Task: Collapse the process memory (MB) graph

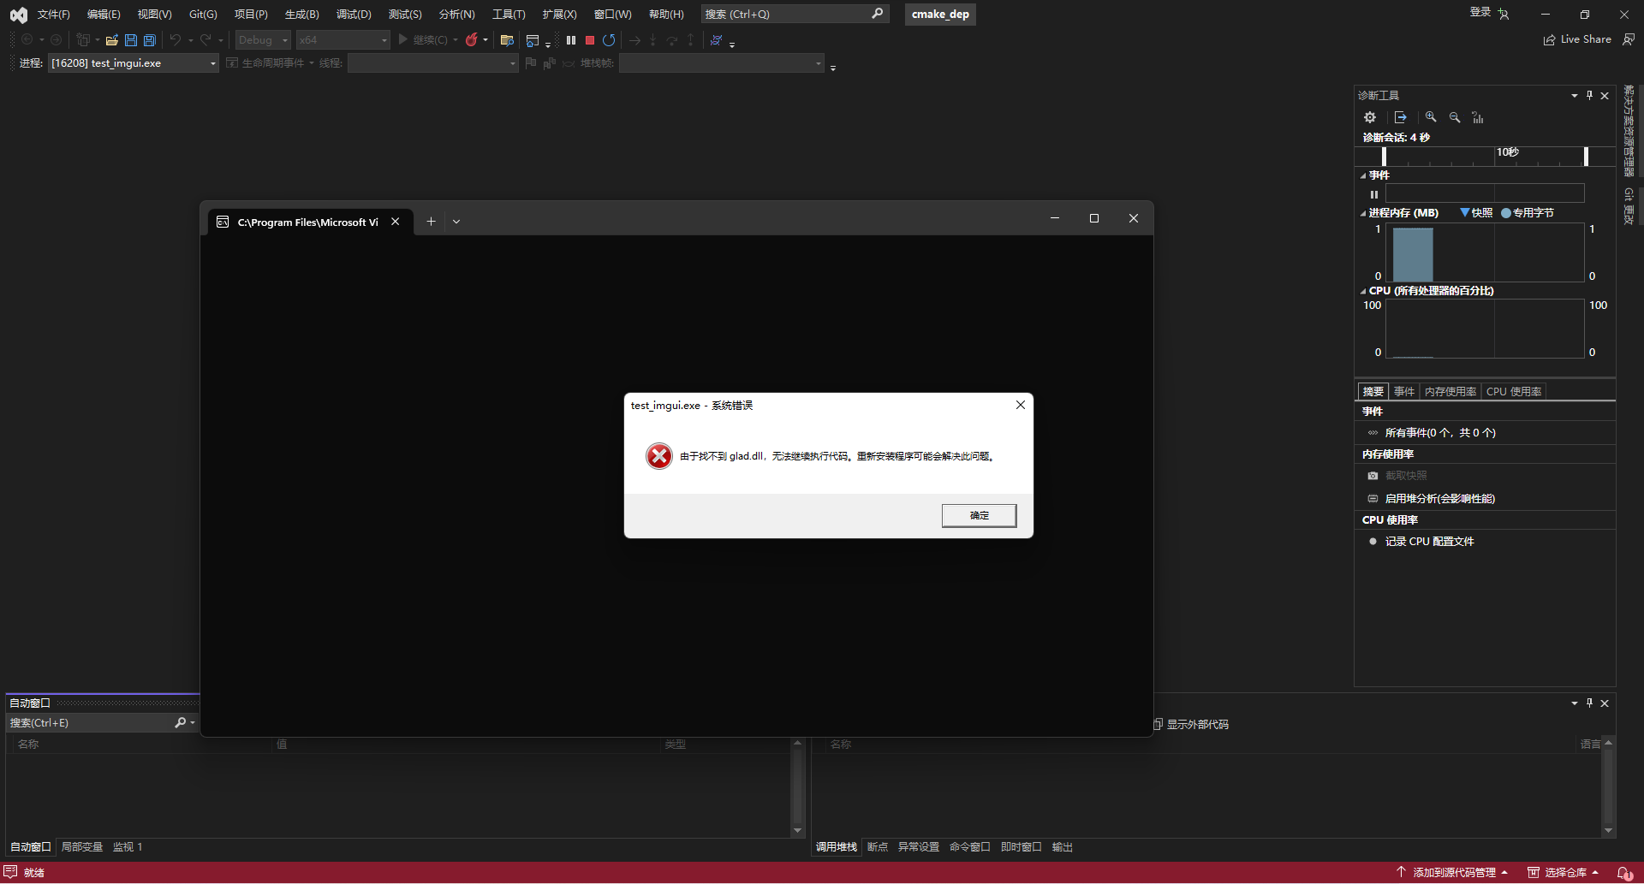Action: point(1363,214)
